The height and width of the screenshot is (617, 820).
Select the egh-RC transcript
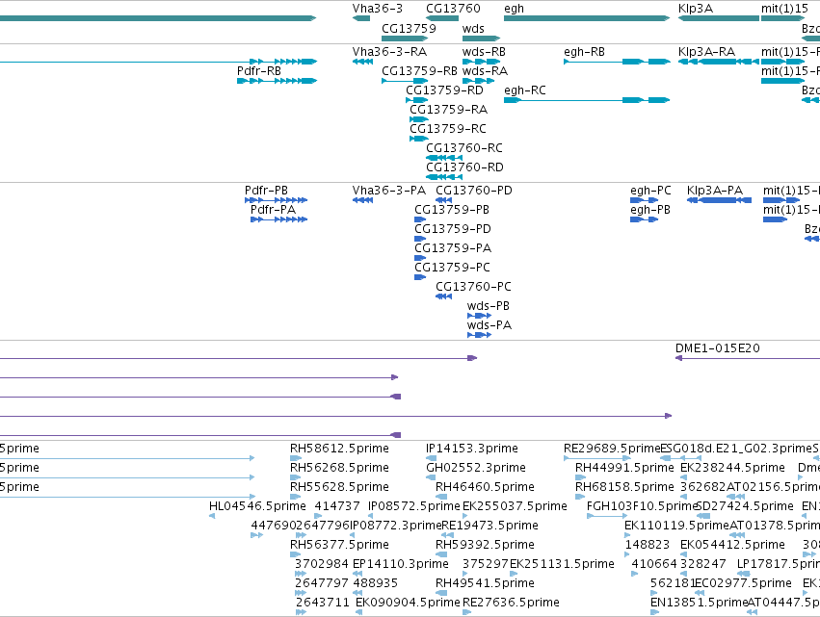click(x=587, y=100)
